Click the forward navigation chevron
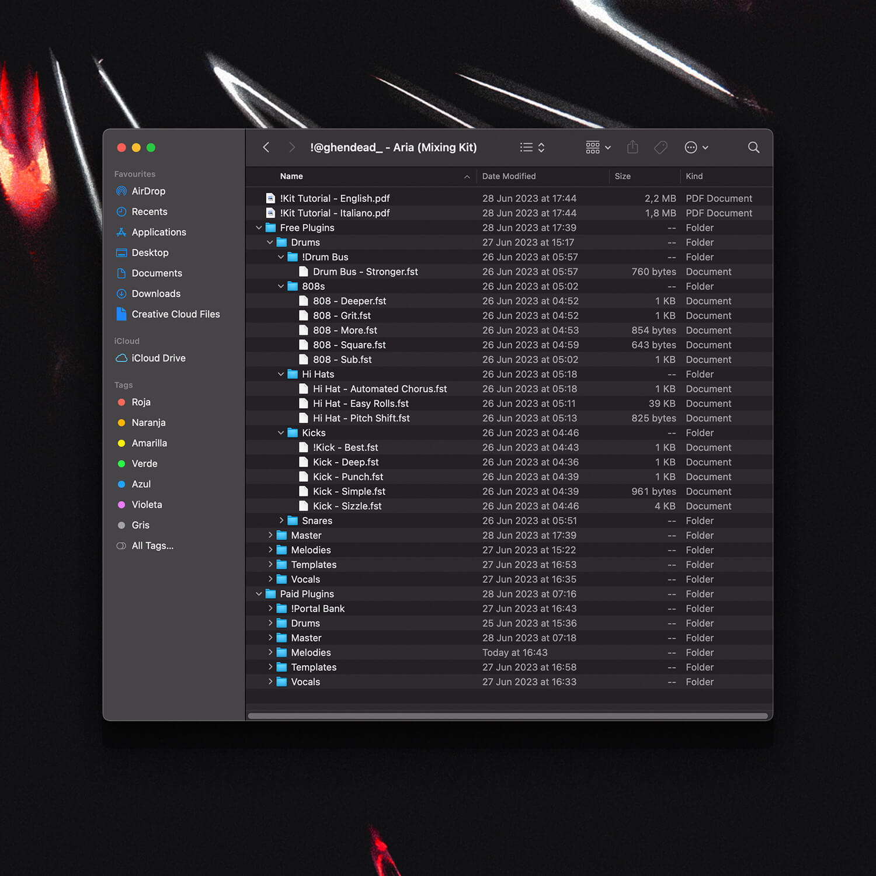The image size is (876, 876). [291, 148]
